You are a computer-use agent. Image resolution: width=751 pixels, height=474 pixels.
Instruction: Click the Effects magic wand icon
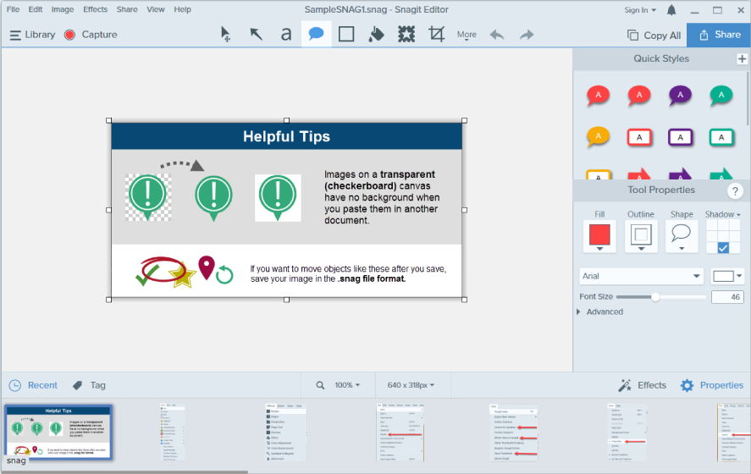625,385
